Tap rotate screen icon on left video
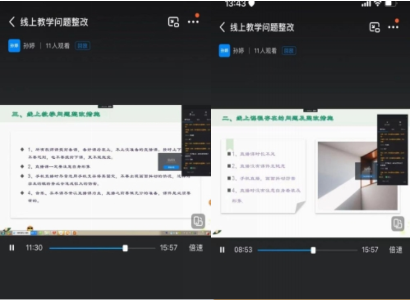 click(198, 221)
